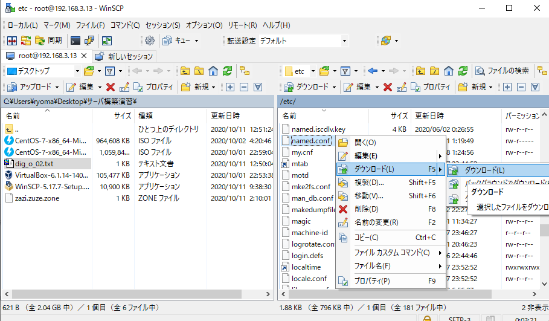The height and width of the screenshot is (321, 549).
Task: Click local select files plus icon
Action: coord(230,87)
